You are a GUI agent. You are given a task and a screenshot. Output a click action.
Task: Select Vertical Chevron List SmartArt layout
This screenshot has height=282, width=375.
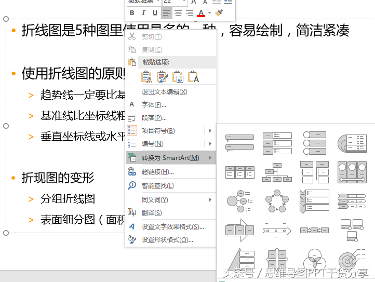click(x=314, y=201)
